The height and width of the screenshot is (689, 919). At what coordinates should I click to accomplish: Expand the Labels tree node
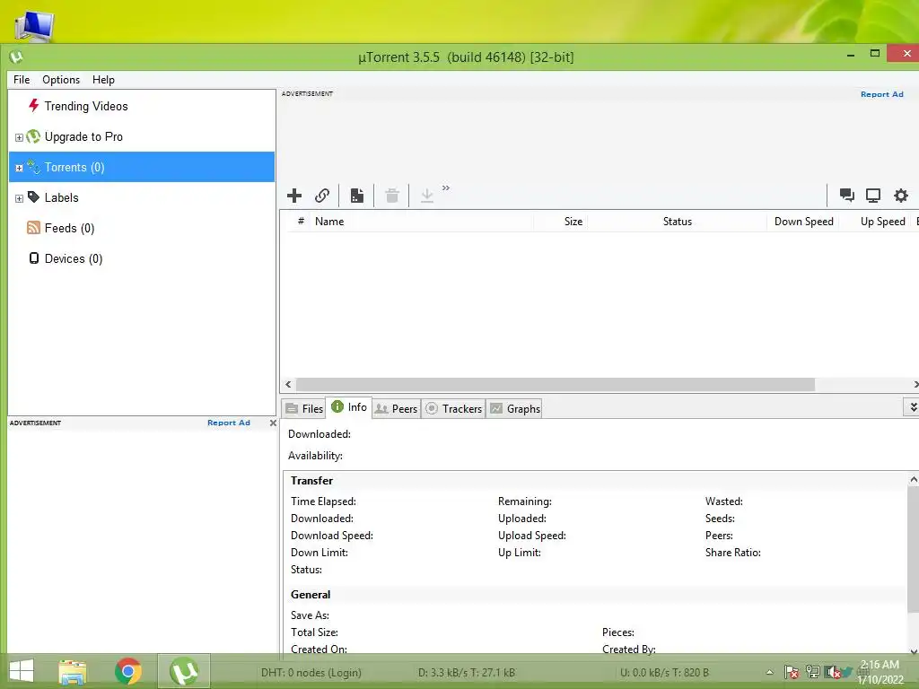click(x=19, y=198)
